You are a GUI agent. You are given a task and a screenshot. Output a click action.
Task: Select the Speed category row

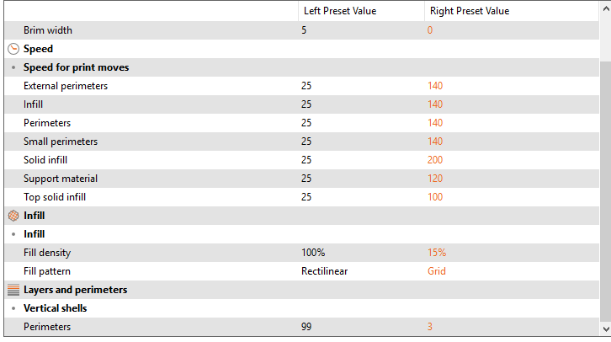(x=301, y=49)
